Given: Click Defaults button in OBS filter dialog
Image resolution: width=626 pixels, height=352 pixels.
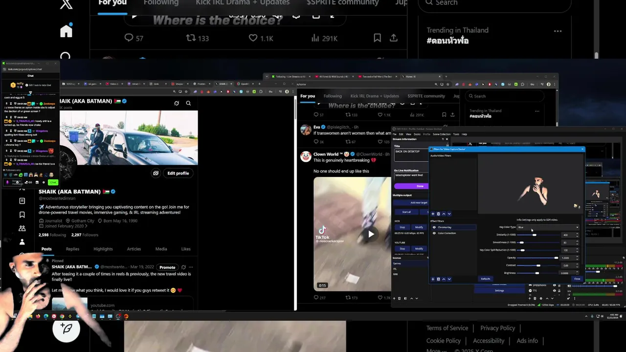Looking at the screenshot, I should click(x=485, y=279).
